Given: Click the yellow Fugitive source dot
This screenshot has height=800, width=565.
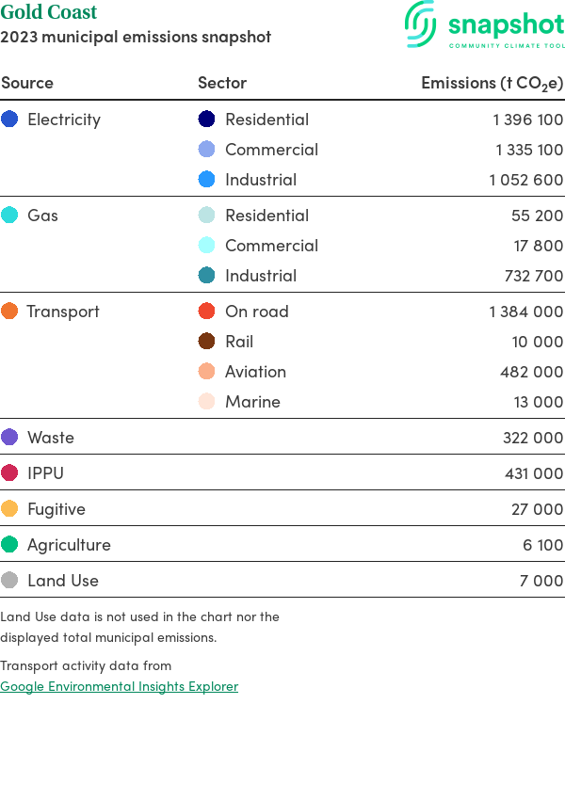Looking at the screenshot, I should point(9,509).
